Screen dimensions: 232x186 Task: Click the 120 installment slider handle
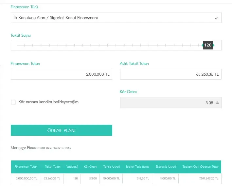pyautogui.click(x=208, y=45)
